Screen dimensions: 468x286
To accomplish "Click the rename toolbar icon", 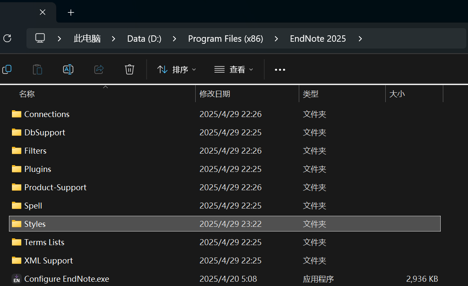I will coord(68,69).
